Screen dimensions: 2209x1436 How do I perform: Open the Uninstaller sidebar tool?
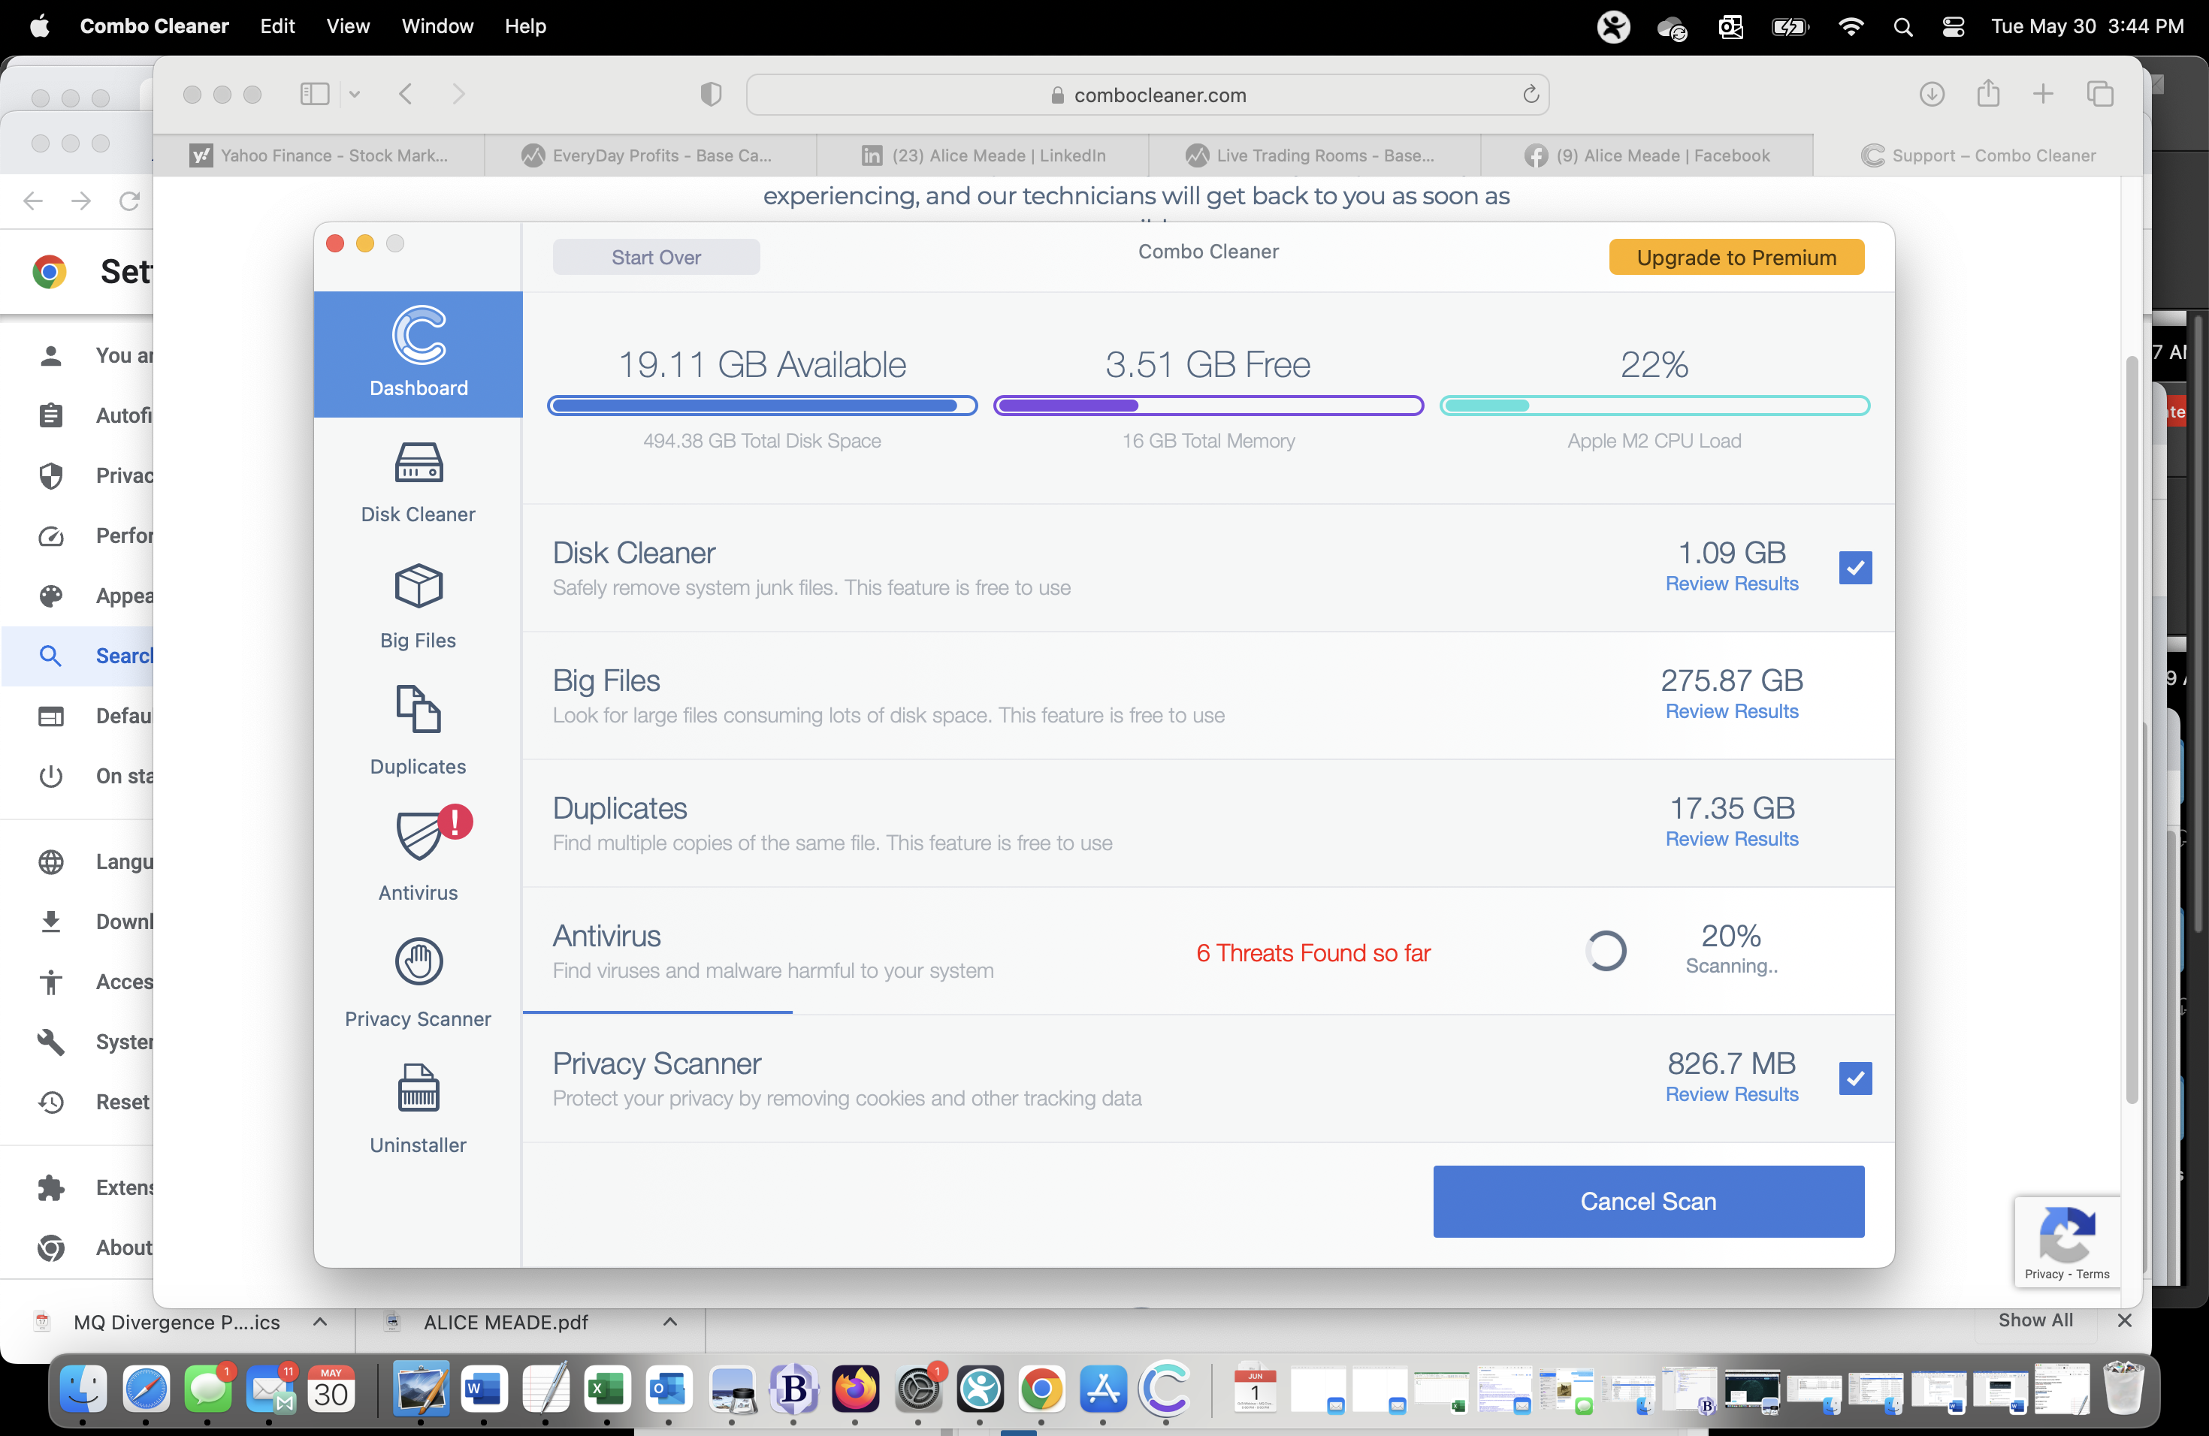click(x=418, y=1109)
